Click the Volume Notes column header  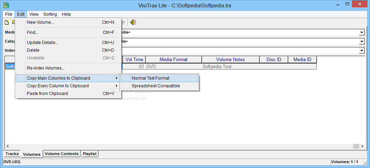tap(231, 60)
